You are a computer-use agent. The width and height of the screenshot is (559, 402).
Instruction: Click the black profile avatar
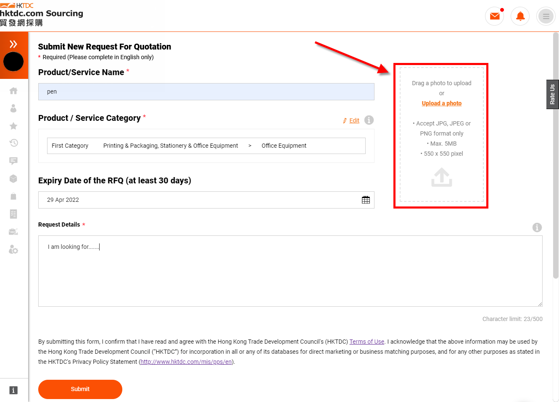pyautogui.click(x=13, y=62)
